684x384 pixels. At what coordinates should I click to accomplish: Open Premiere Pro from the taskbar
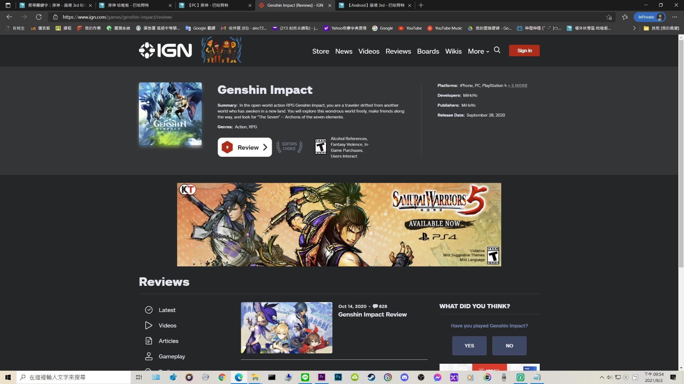click(321, 377)
